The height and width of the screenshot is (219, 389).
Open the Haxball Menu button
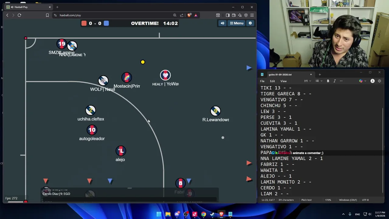[x=236, y=23]
